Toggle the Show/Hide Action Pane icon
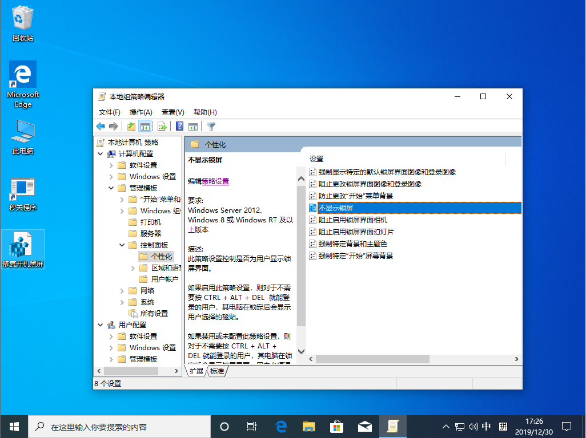 [193, 126]
